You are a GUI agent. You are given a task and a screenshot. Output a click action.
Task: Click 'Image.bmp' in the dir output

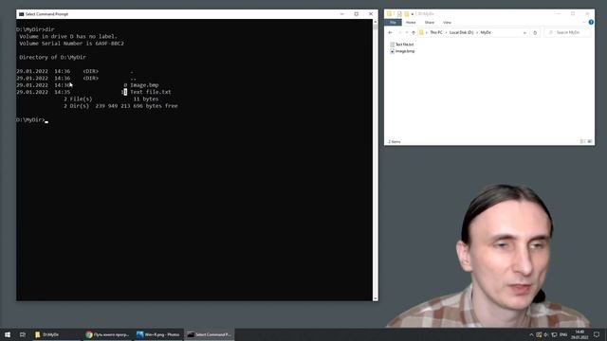[x=144, y=85]
